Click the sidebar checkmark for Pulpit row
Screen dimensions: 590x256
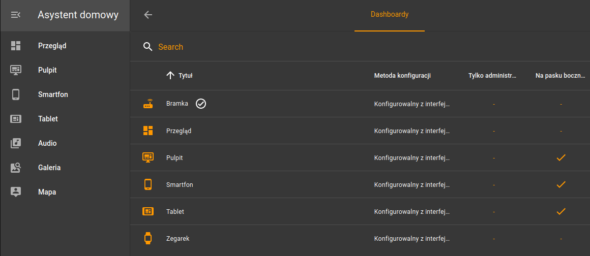click(x=561, y=157)
